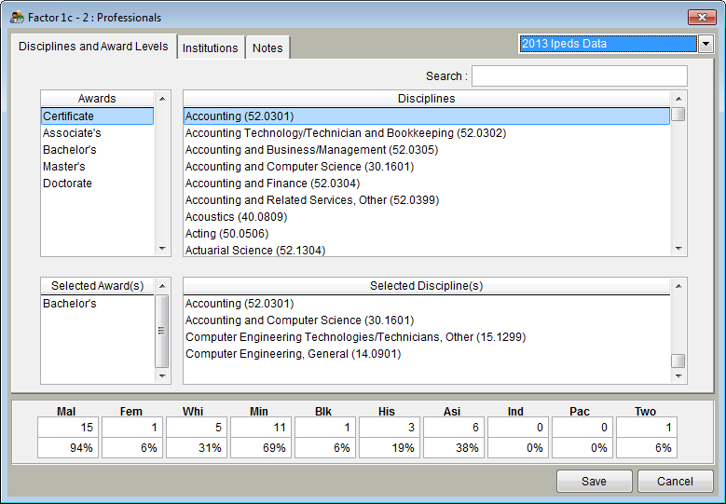Click the Min percentage field showing 69%

pos(261,448)
